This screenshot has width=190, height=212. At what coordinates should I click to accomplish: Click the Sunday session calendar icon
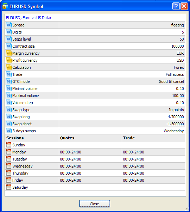[9, 145]
